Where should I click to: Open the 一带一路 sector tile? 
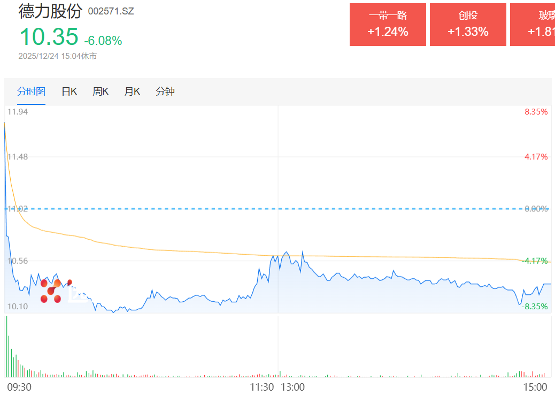[x=388, y=25]
